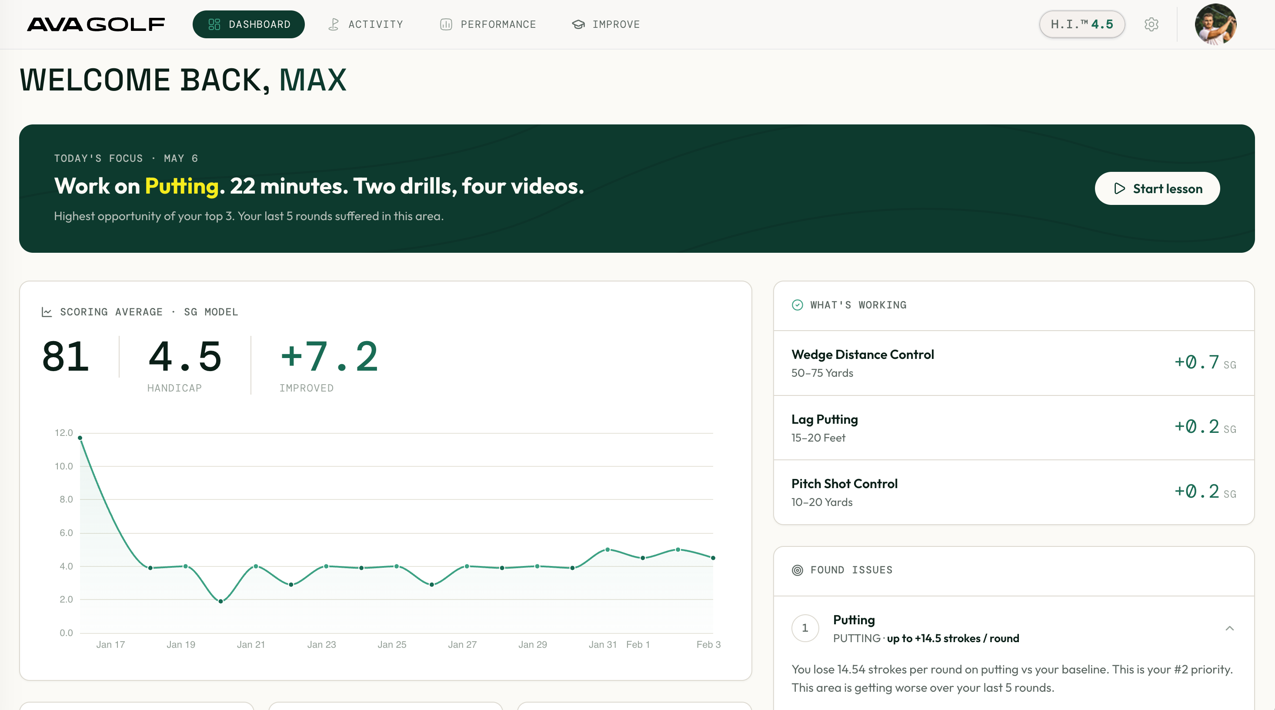Click the 12.0 y-axis label
The width and height of the screenshot is (1275, 710).
point(64,433)
